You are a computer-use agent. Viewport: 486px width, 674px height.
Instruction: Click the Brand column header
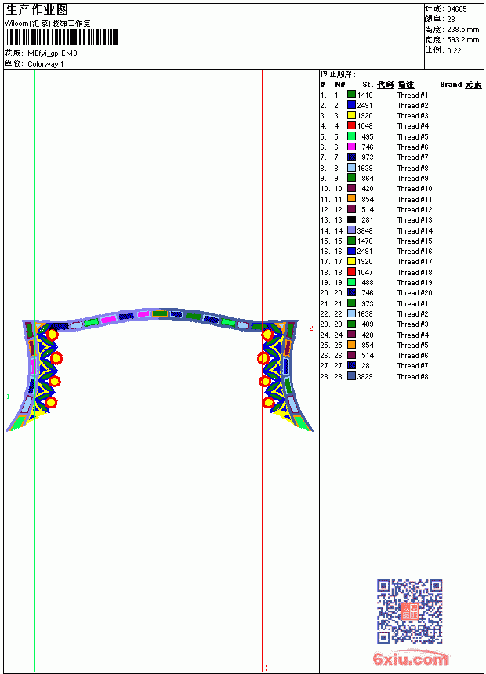point(451,85)
